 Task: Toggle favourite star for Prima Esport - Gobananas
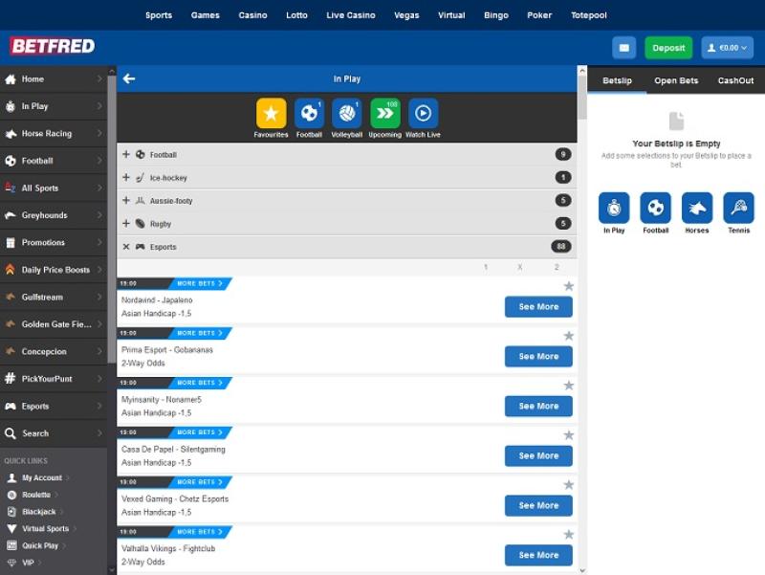click(x=568, y=336)
